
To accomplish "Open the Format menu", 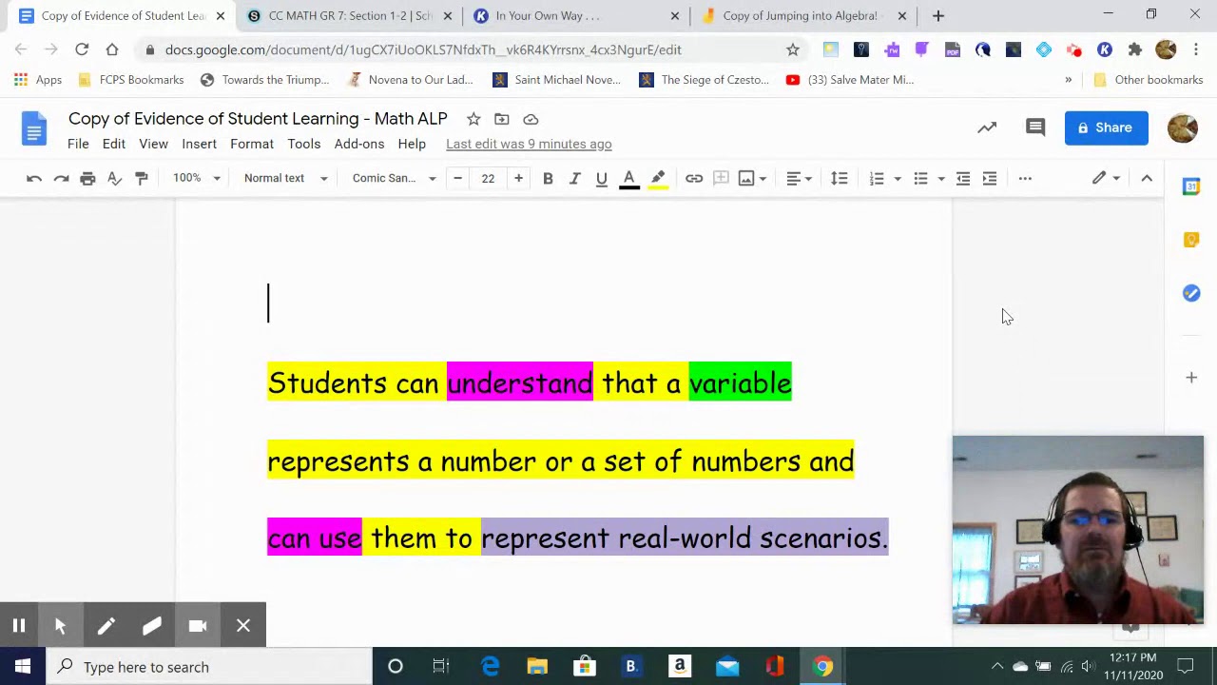I will coord(252,144).
